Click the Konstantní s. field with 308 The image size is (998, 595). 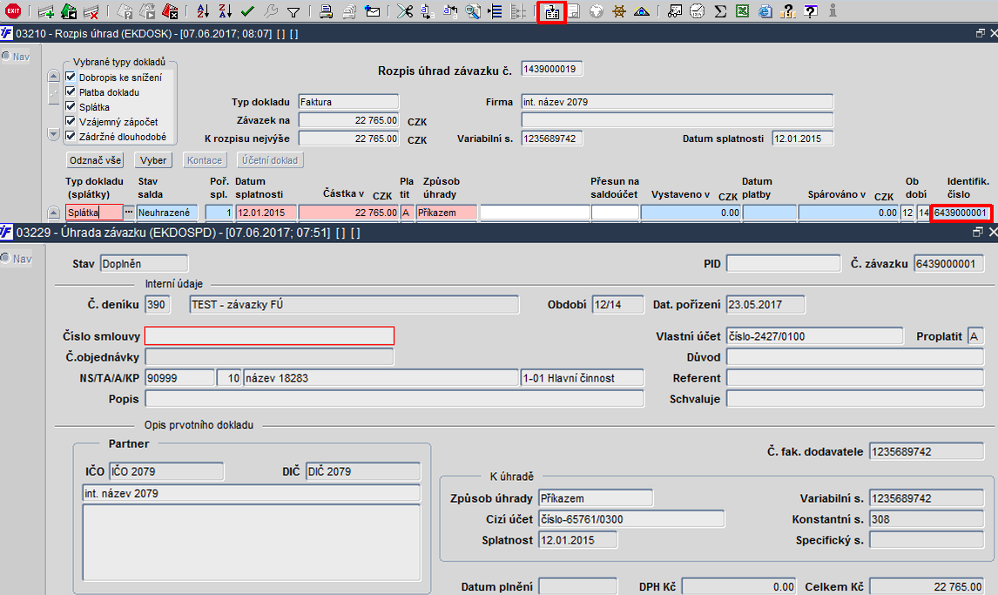(x=927, y=519)
